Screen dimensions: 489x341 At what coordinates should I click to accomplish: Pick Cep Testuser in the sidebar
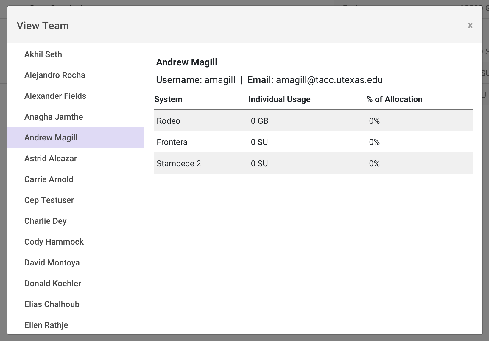pos(49,200)
